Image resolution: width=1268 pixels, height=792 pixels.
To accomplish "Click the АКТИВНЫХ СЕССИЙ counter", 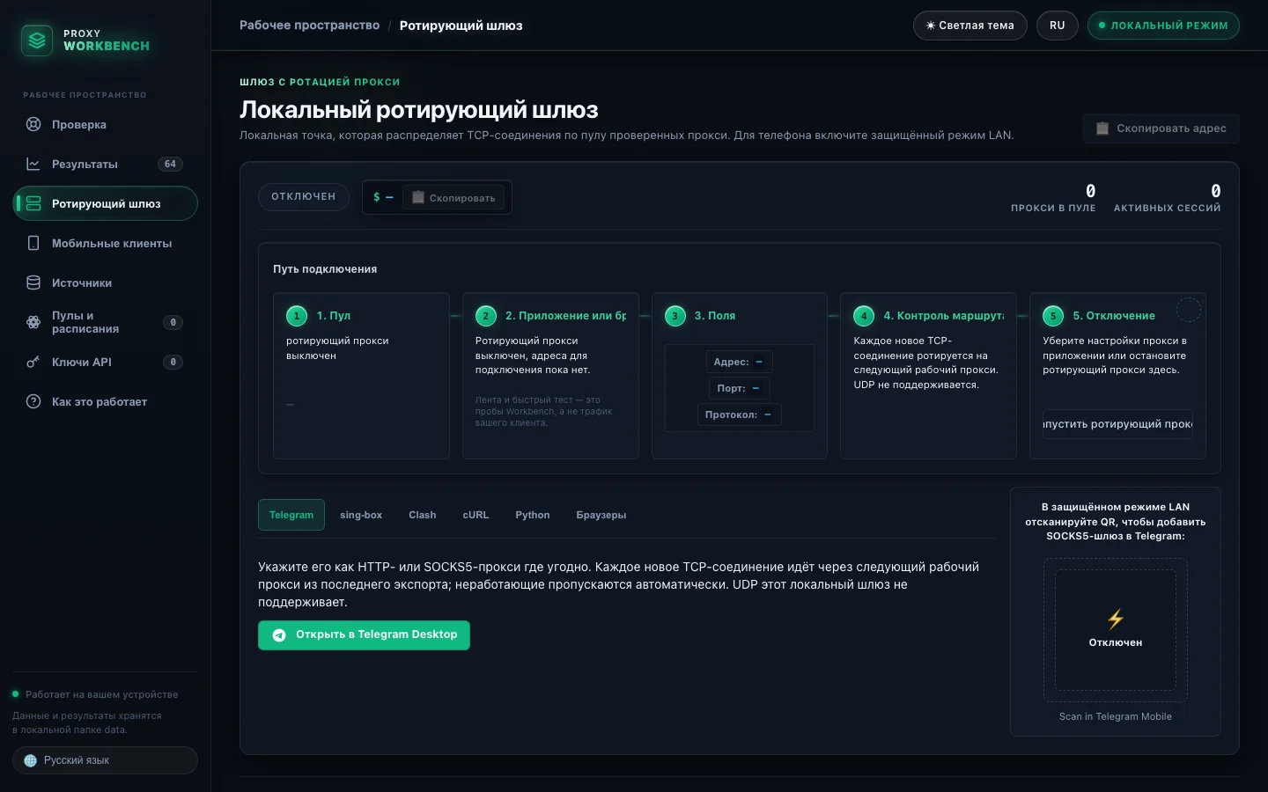I will [x=1168, y=198].
